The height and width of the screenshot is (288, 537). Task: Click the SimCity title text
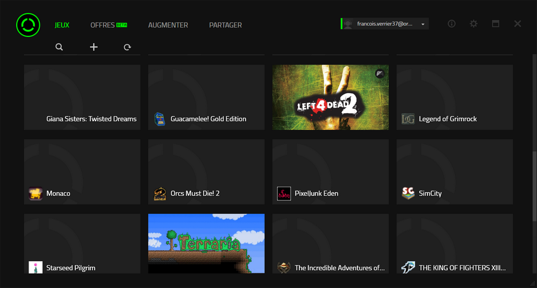[430, 194]
